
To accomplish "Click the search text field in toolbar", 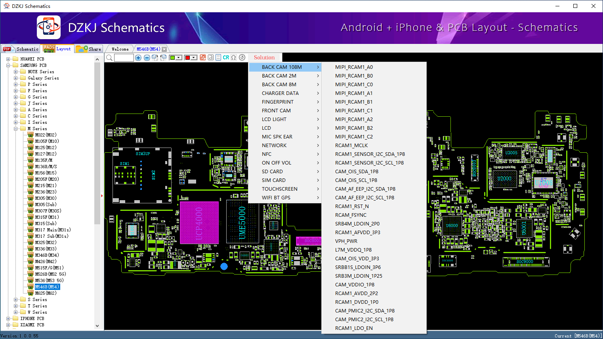I will click(124, 58).
